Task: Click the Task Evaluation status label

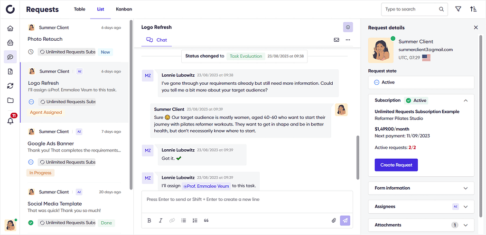Action: click(246, 56)
